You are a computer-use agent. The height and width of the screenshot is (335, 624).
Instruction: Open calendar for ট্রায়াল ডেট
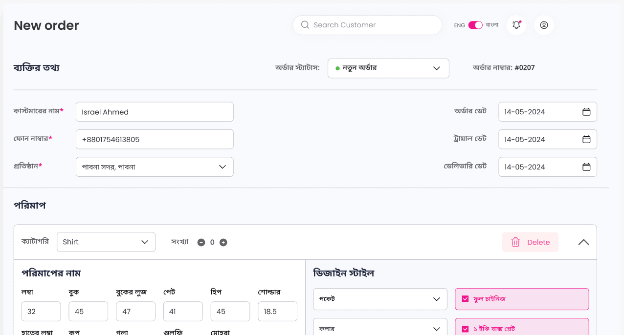pos(586,139)
